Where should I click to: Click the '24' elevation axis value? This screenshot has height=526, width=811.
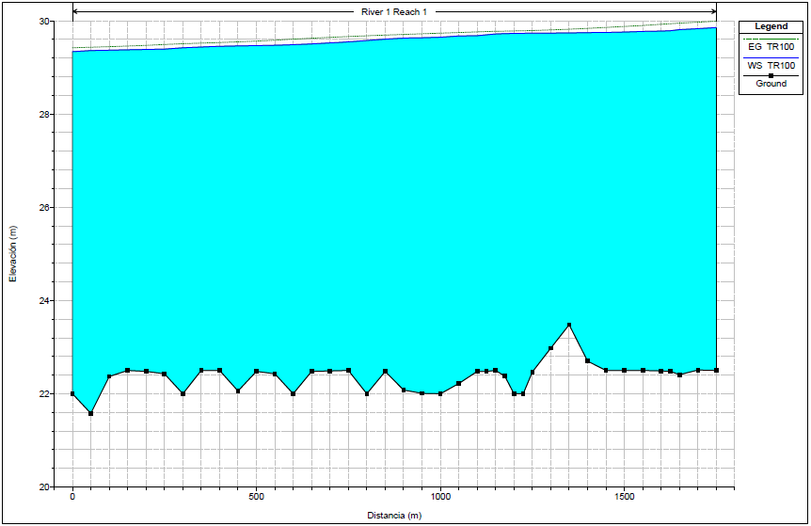pyautogui.click(x=44, y=300)
